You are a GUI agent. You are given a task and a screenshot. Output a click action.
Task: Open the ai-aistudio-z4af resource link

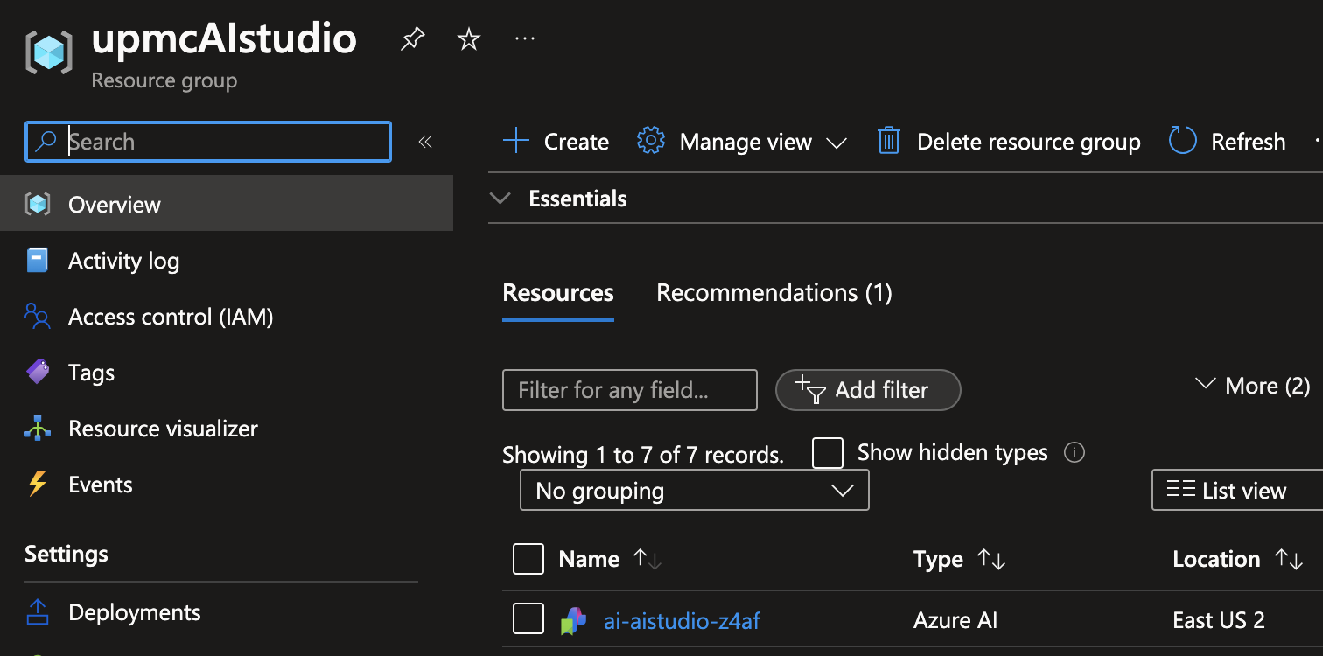(682, 621)
